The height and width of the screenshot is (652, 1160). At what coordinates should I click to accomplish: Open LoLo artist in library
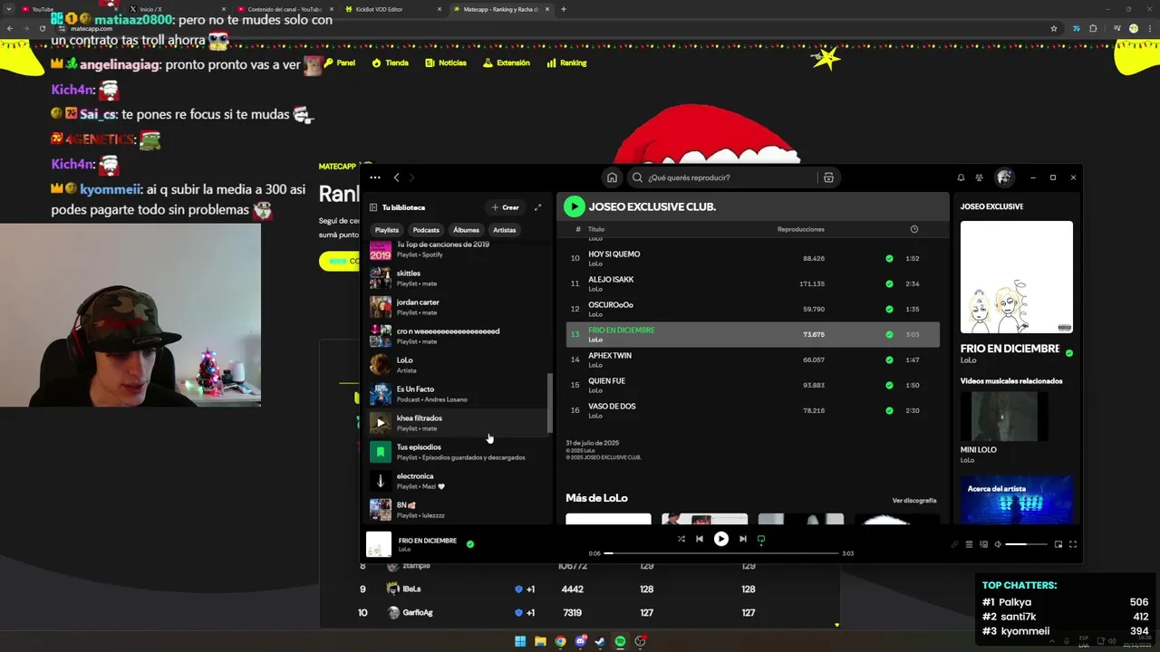click(458, 364)
